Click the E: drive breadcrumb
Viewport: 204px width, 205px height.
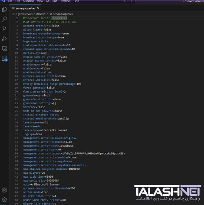coord(13,14)
